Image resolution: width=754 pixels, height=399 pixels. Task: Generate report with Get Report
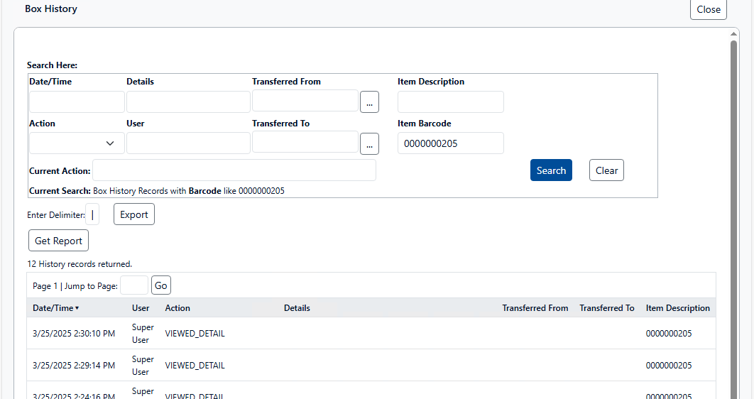[58, 241]
